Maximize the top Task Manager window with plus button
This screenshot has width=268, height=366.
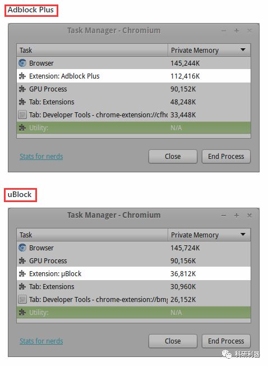coord(236,30)
